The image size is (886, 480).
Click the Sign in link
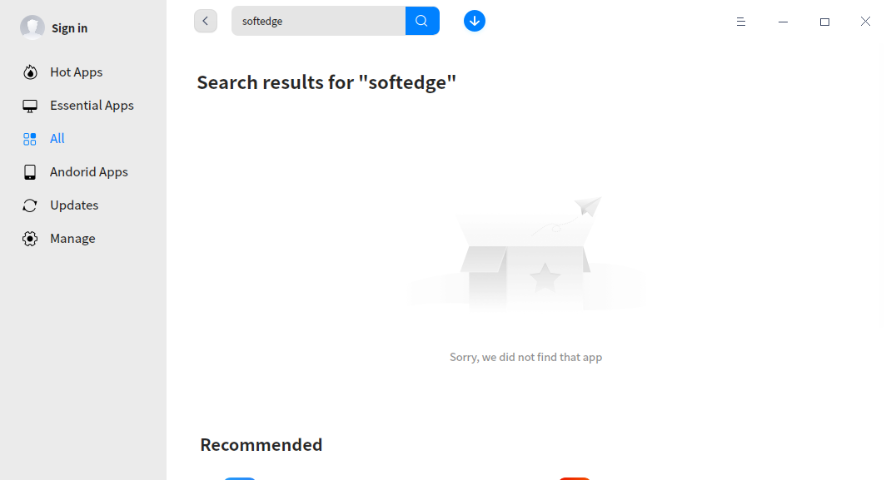[x=68, y=27]
